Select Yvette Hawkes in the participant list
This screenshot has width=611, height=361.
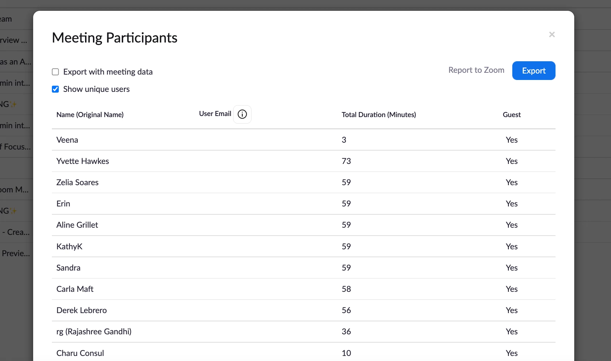click(83, 161)
